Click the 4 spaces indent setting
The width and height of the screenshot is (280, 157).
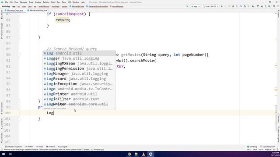[268, 150]
